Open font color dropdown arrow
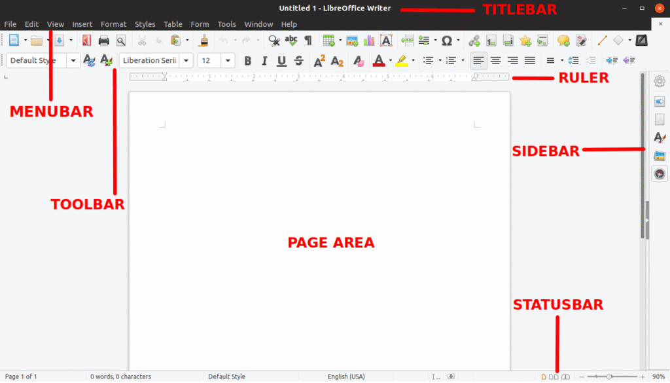 pos(390,61)
